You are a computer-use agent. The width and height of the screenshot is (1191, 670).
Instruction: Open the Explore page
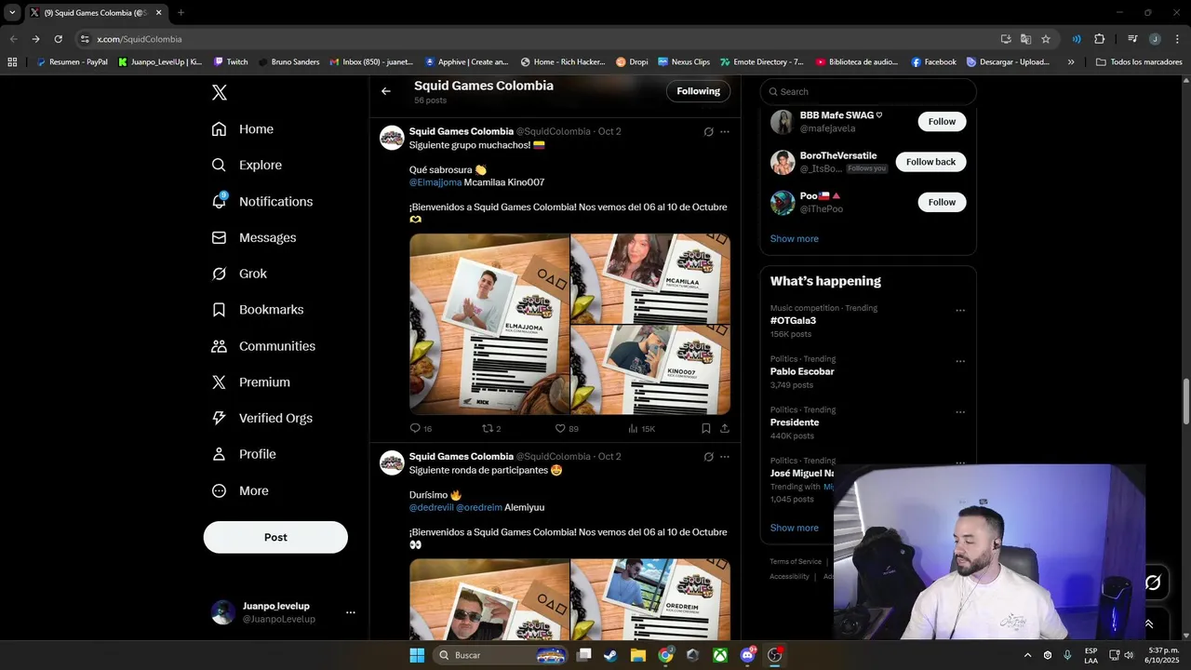click(x=247, y=165)
